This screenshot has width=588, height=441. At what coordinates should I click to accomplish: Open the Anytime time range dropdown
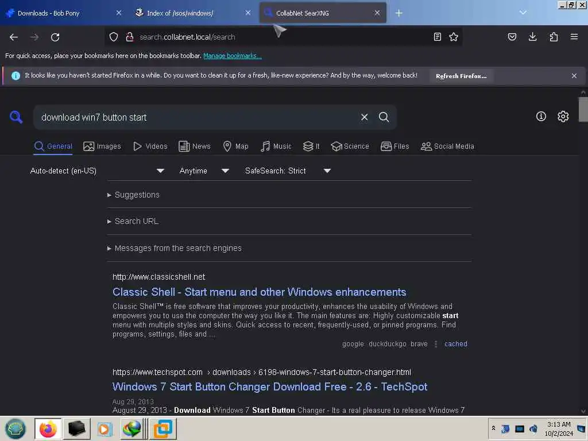coord(204,171)
